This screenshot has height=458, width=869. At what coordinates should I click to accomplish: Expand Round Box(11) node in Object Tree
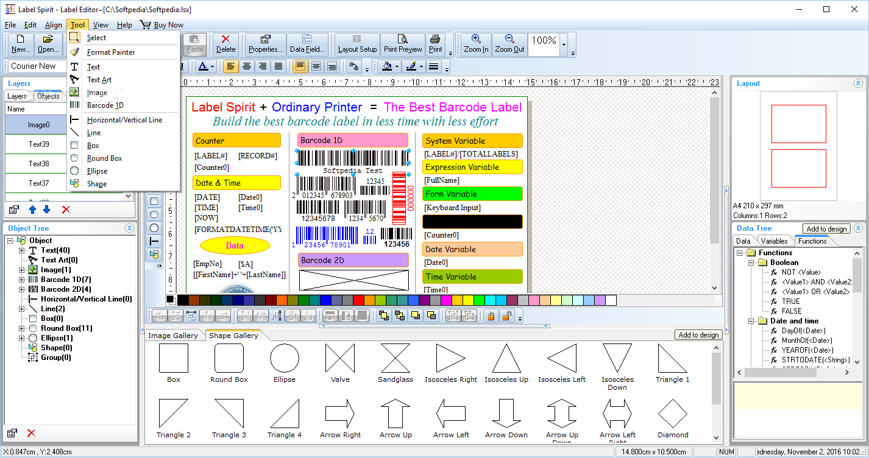click(x=22, y=328)
